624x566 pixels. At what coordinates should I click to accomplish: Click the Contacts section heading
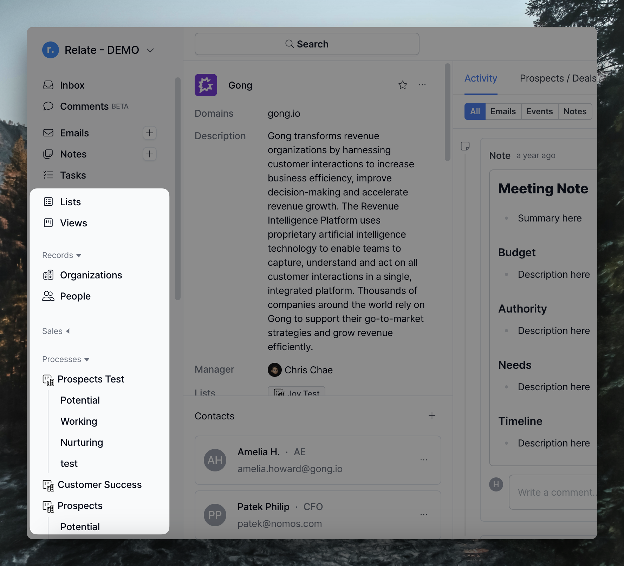point(214,416)
